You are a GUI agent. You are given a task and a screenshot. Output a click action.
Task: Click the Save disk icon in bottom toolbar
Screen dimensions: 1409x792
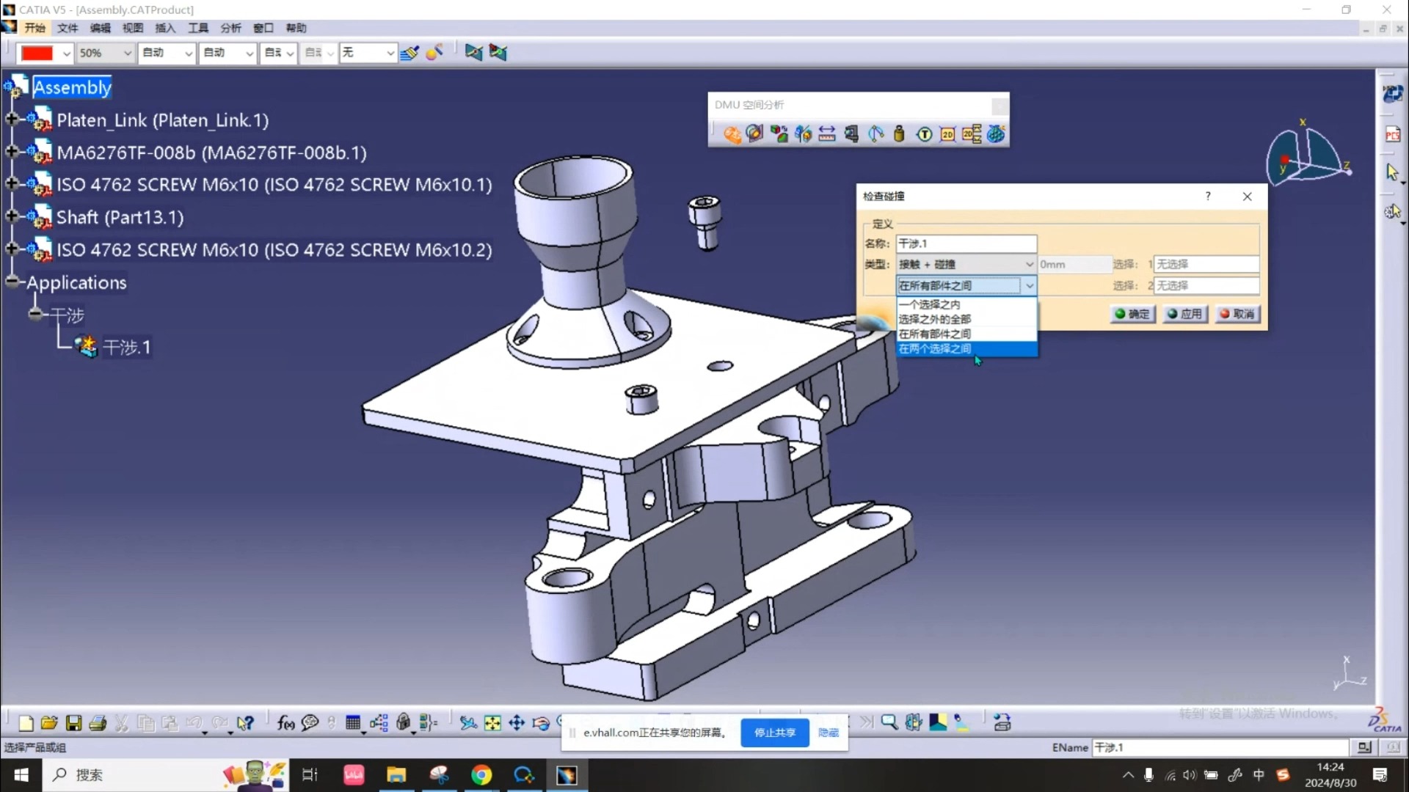coord(73,723)
